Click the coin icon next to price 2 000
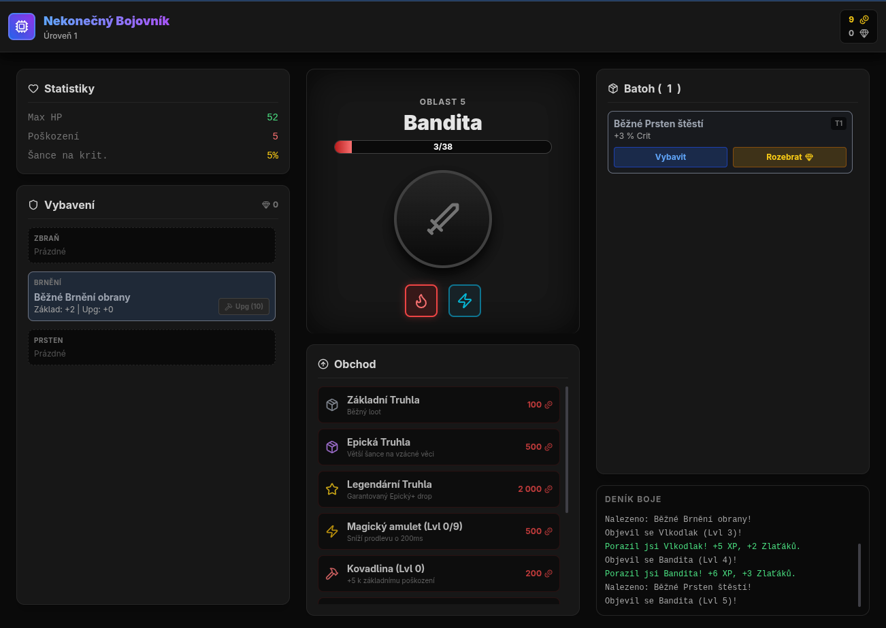This screenshot has height=628, width=886. (548, 489)
